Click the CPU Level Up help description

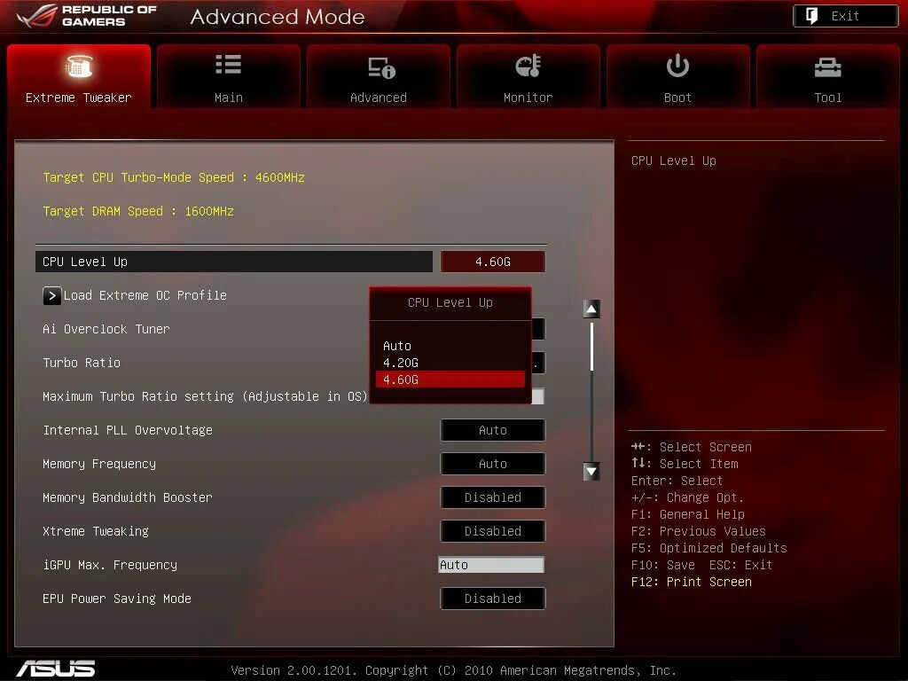point(674,160)
